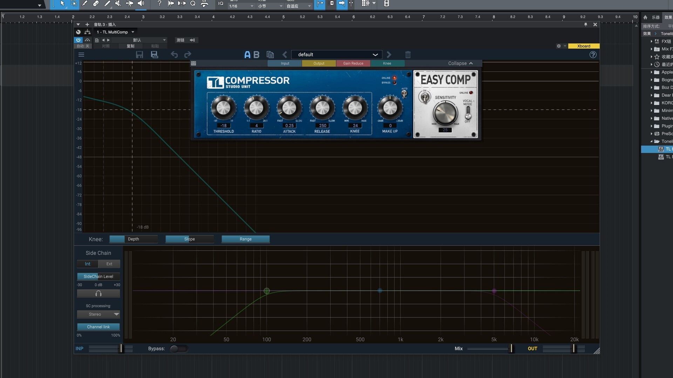Screen dimensions: 673x378
Task: Click the IQ quantize icon
Action: tap(221, 3)
